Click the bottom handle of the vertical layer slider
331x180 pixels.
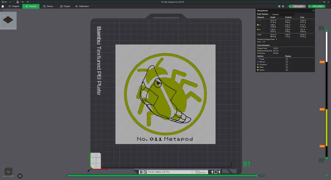pyautogui.click(x=327, y=158)
